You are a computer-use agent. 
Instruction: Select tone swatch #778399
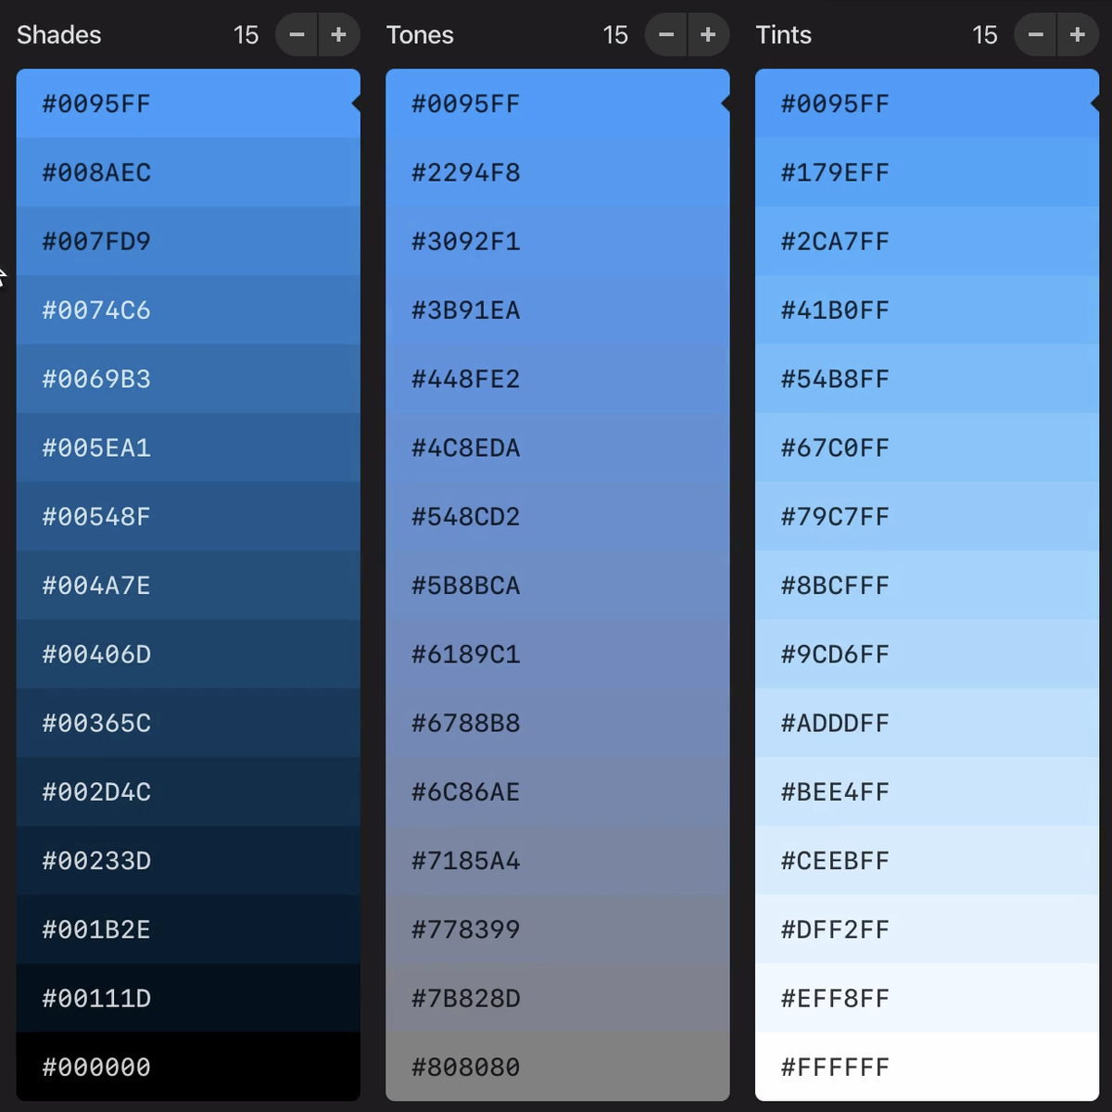tap(558, 929)
